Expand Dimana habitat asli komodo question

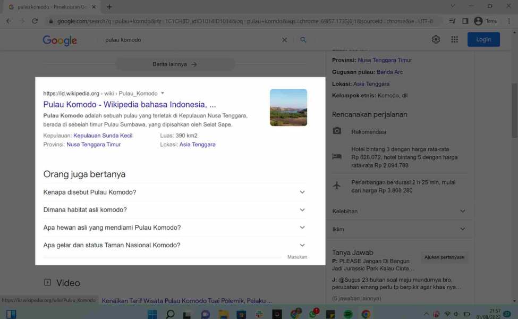pos(174,210)
